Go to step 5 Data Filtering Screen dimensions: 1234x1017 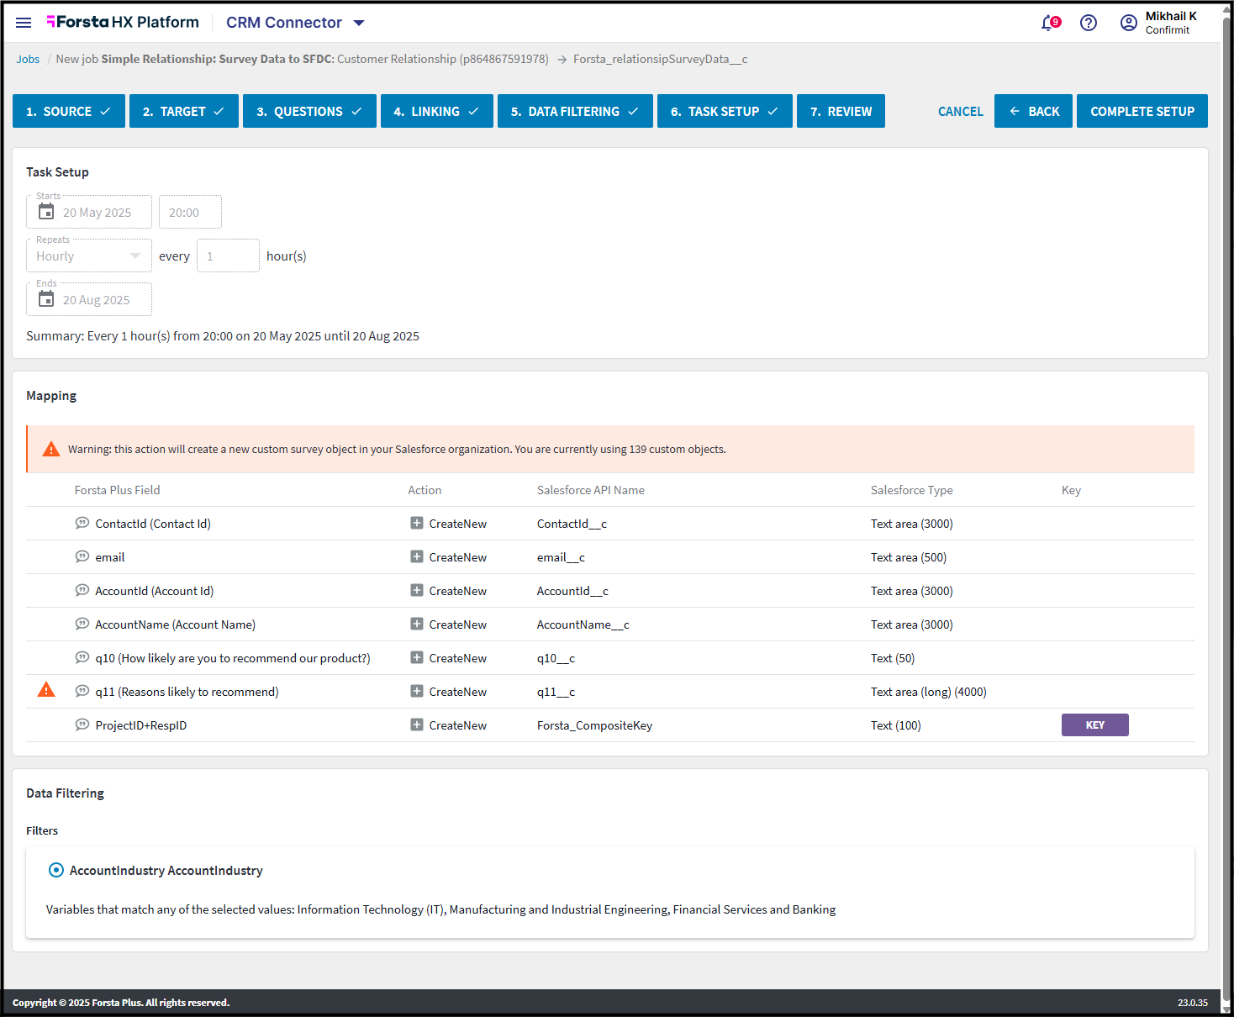coord(575,111)
